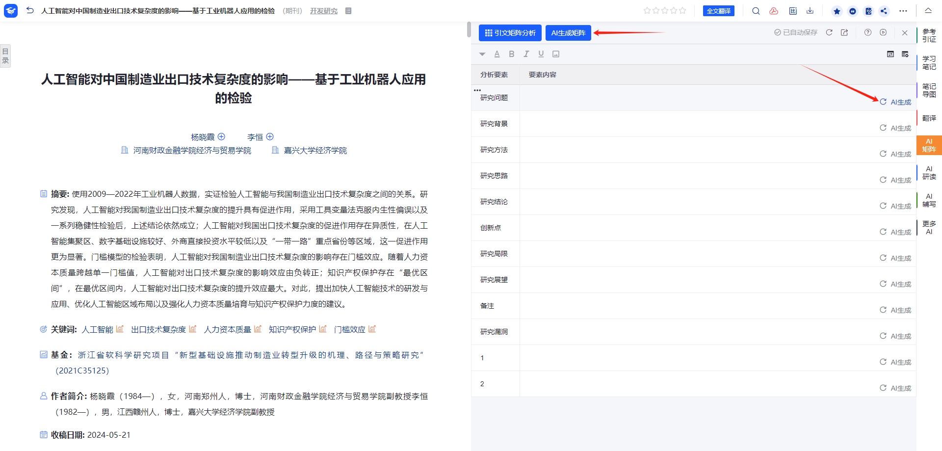Click the insert image icon in matrix toolbar
Screen dimensions: 942x451
[556, 54]
